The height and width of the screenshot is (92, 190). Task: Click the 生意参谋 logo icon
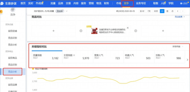pyautogui.click(x=2, y=3)
